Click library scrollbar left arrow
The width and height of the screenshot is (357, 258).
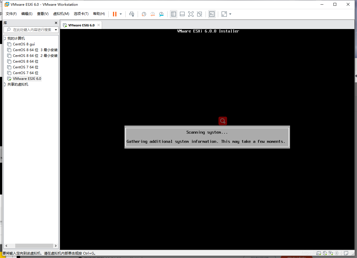pos(6,246)
